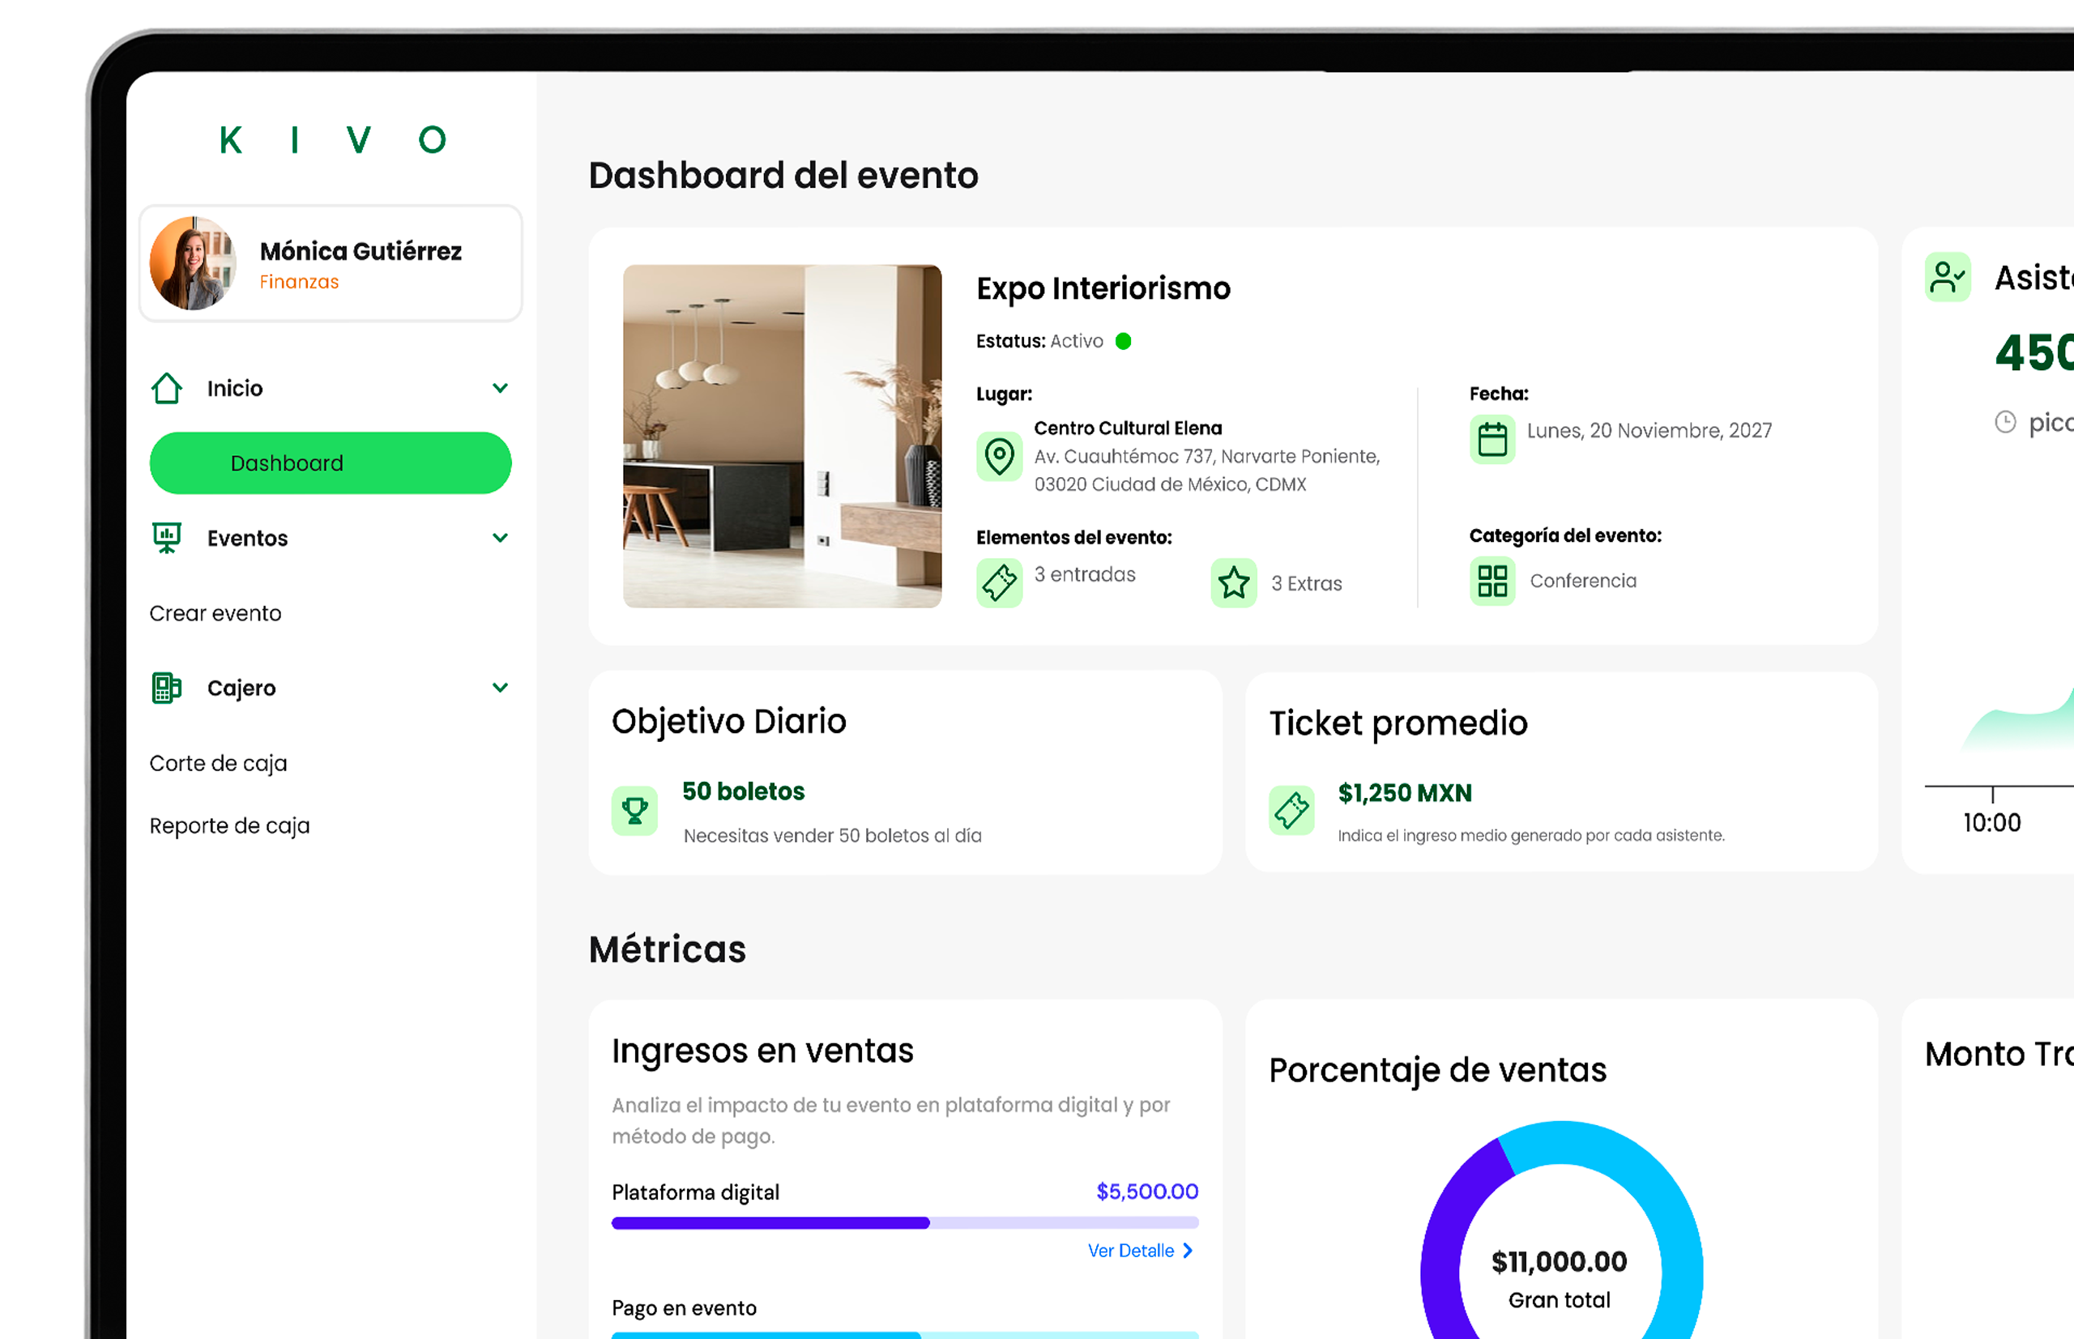Screen dimensions: 2074x1339
Task: Click the category grid icon beside Conferencia
Action: pos(1493,581)
